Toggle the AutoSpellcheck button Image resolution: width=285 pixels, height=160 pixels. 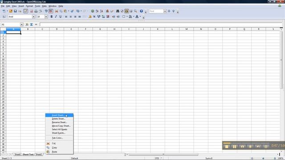click(51, 11)
